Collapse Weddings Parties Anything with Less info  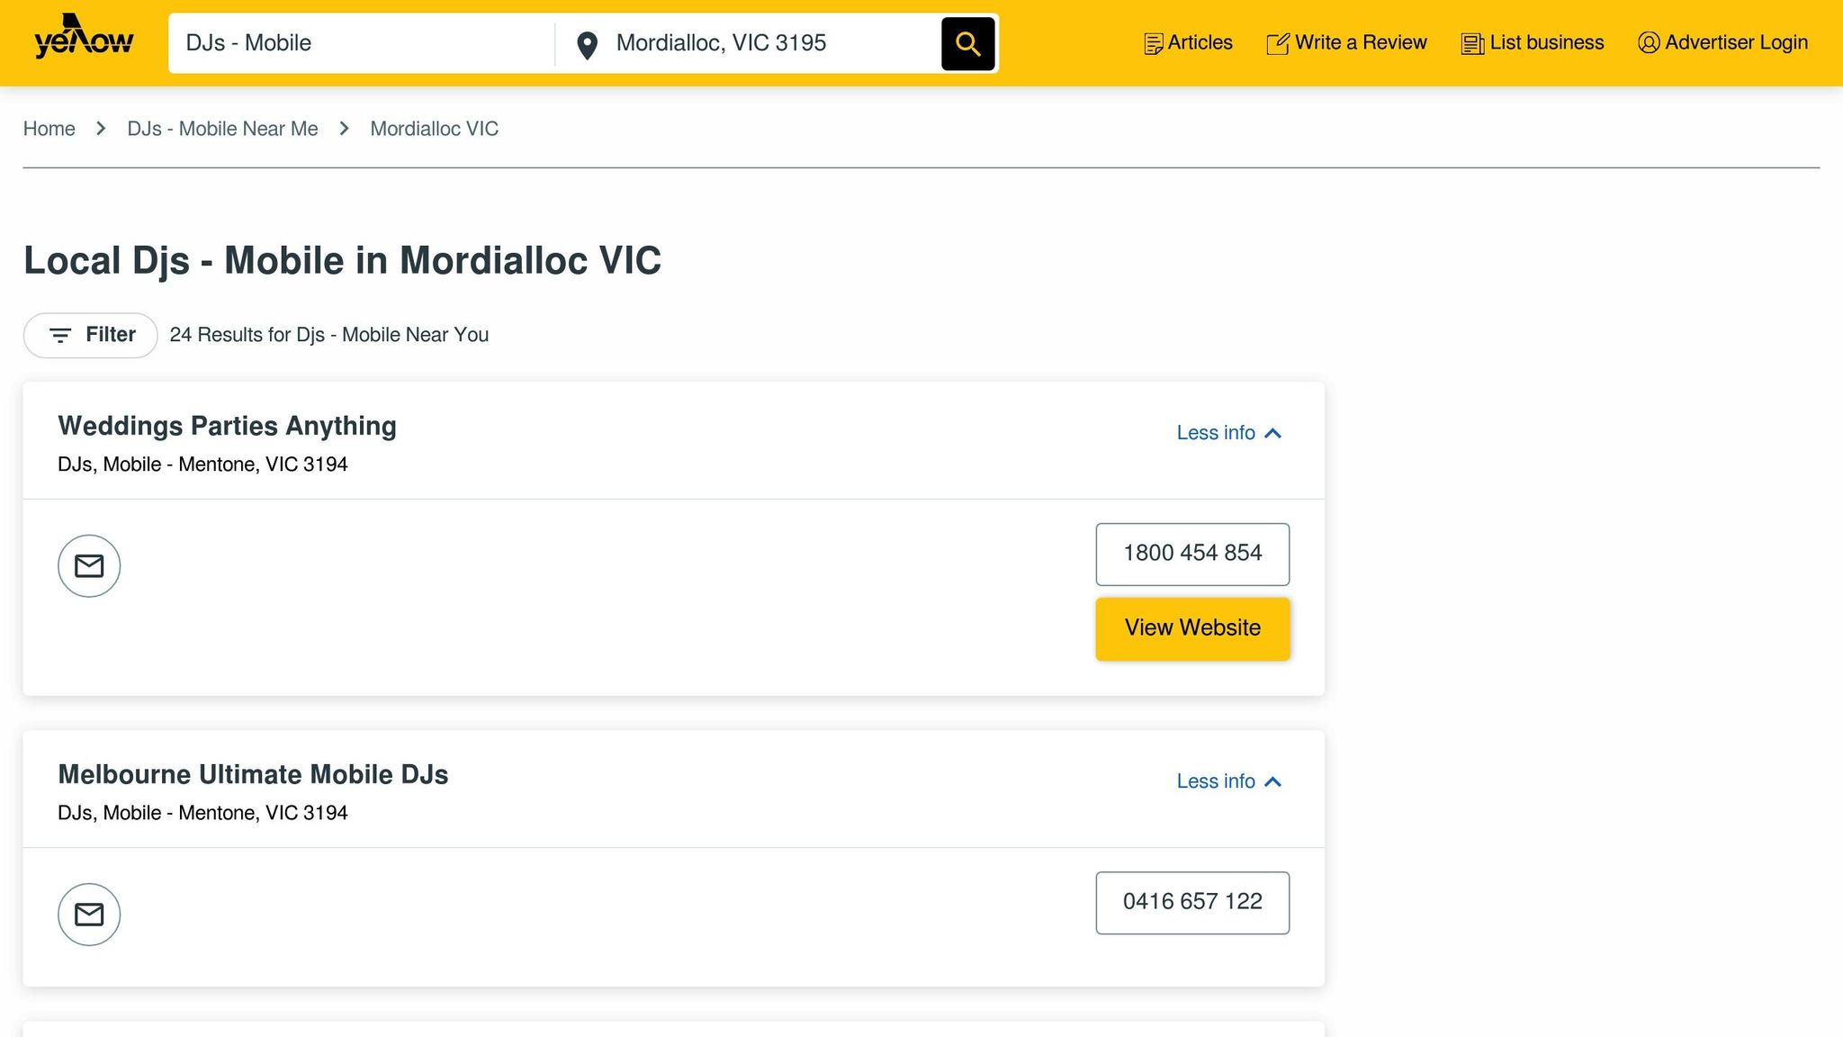coord(1228,433)
